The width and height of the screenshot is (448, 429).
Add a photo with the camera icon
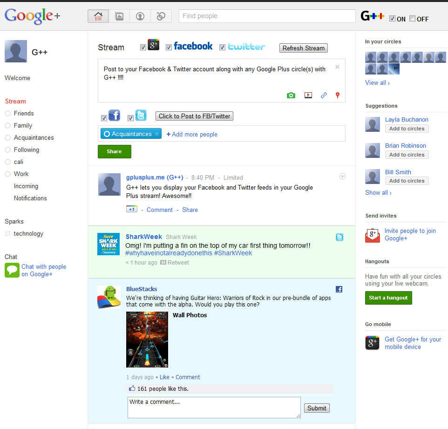291,95
